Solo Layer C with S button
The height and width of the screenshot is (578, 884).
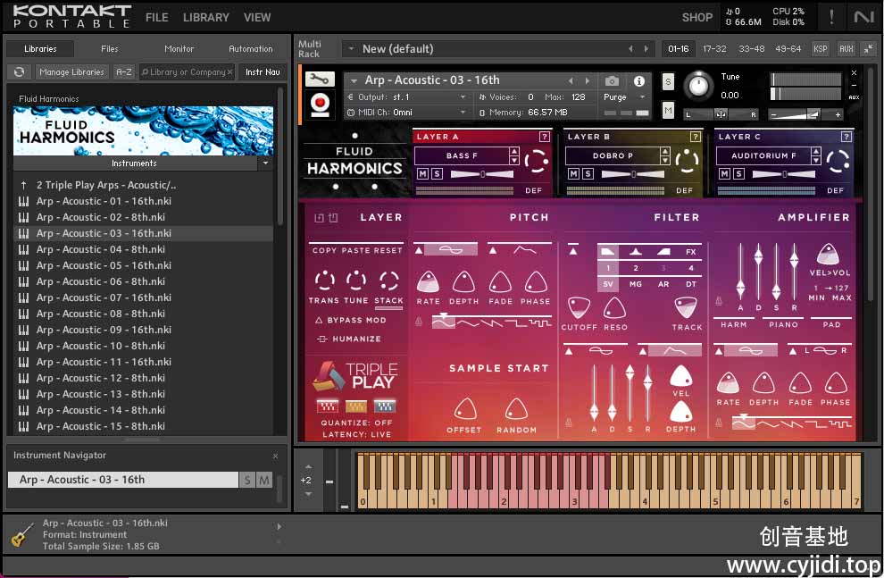(x=738, y=173)
